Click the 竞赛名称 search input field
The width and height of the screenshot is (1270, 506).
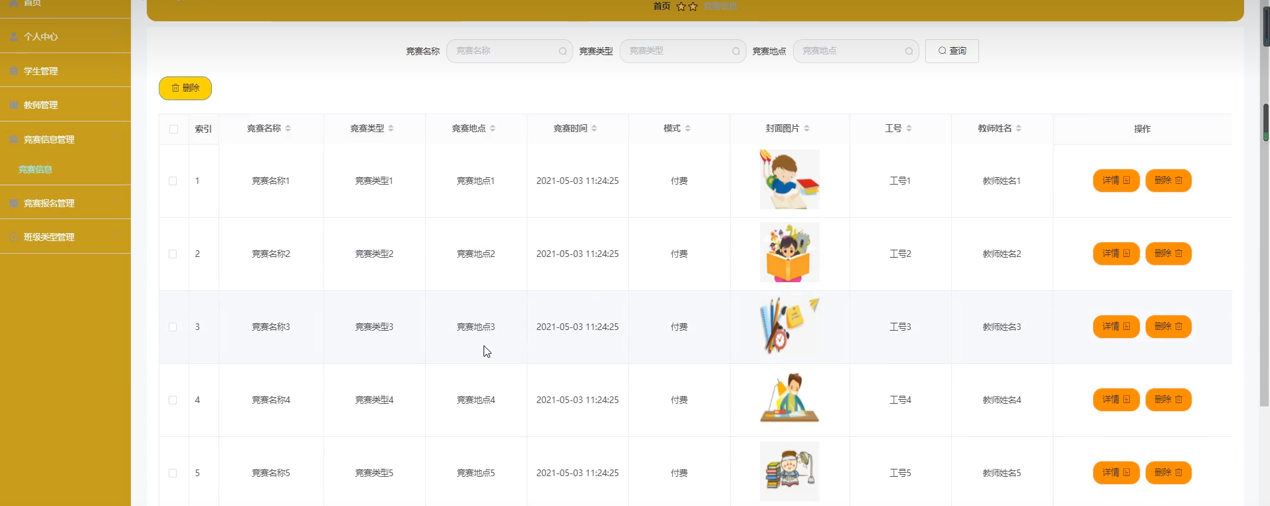click(x=509, y=51)
